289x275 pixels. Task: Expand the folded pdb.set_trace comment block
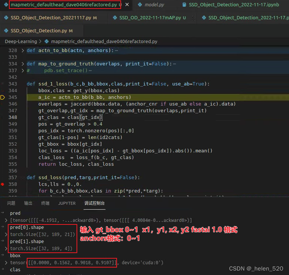(x=23, y=71)
